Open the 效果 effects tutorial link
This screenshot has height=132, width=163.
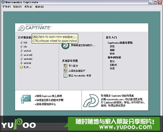112,69
